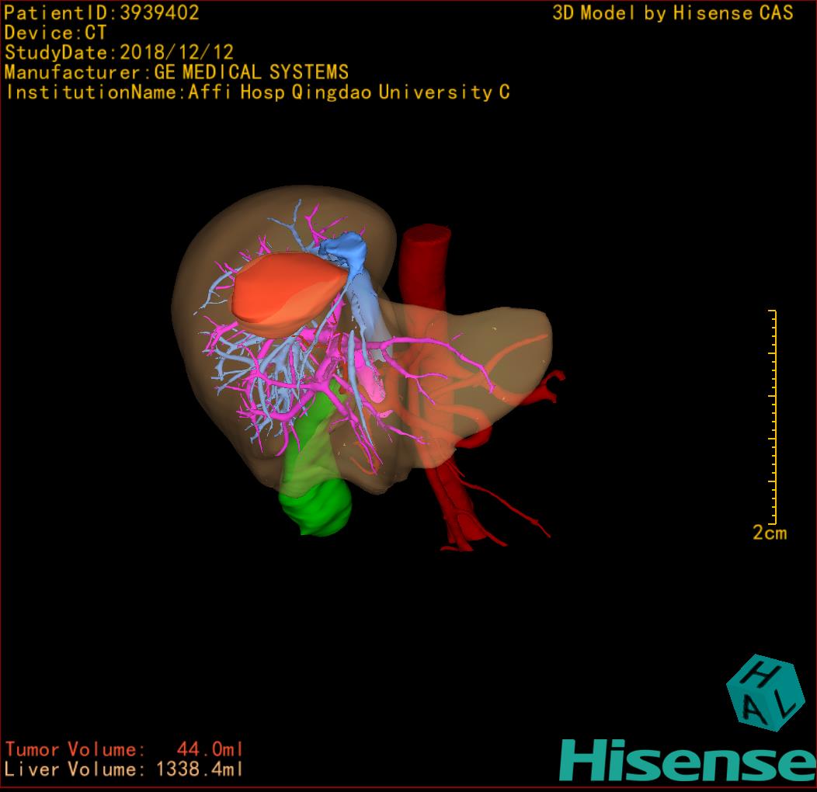Click the 2cm scale label
Screen dimensions: 817x792
(x=769, y=533)
